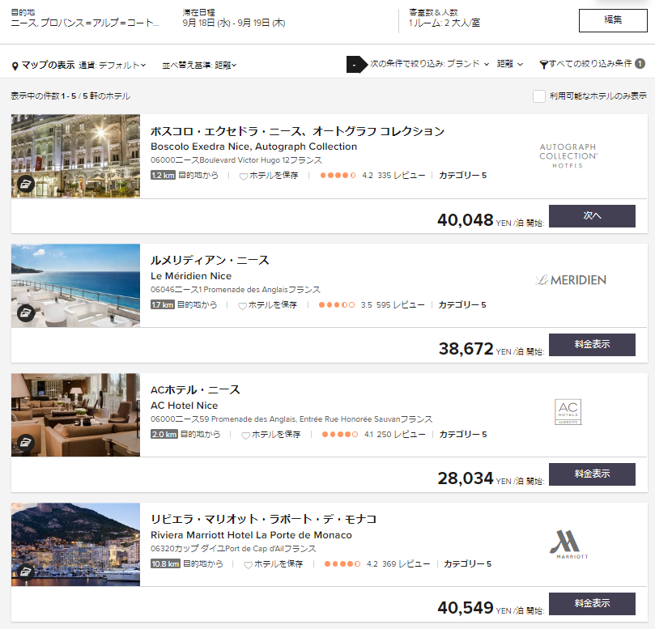Click the Marriott brand logo
Viewport: 655px width, 629px height.
click(568, 544)
